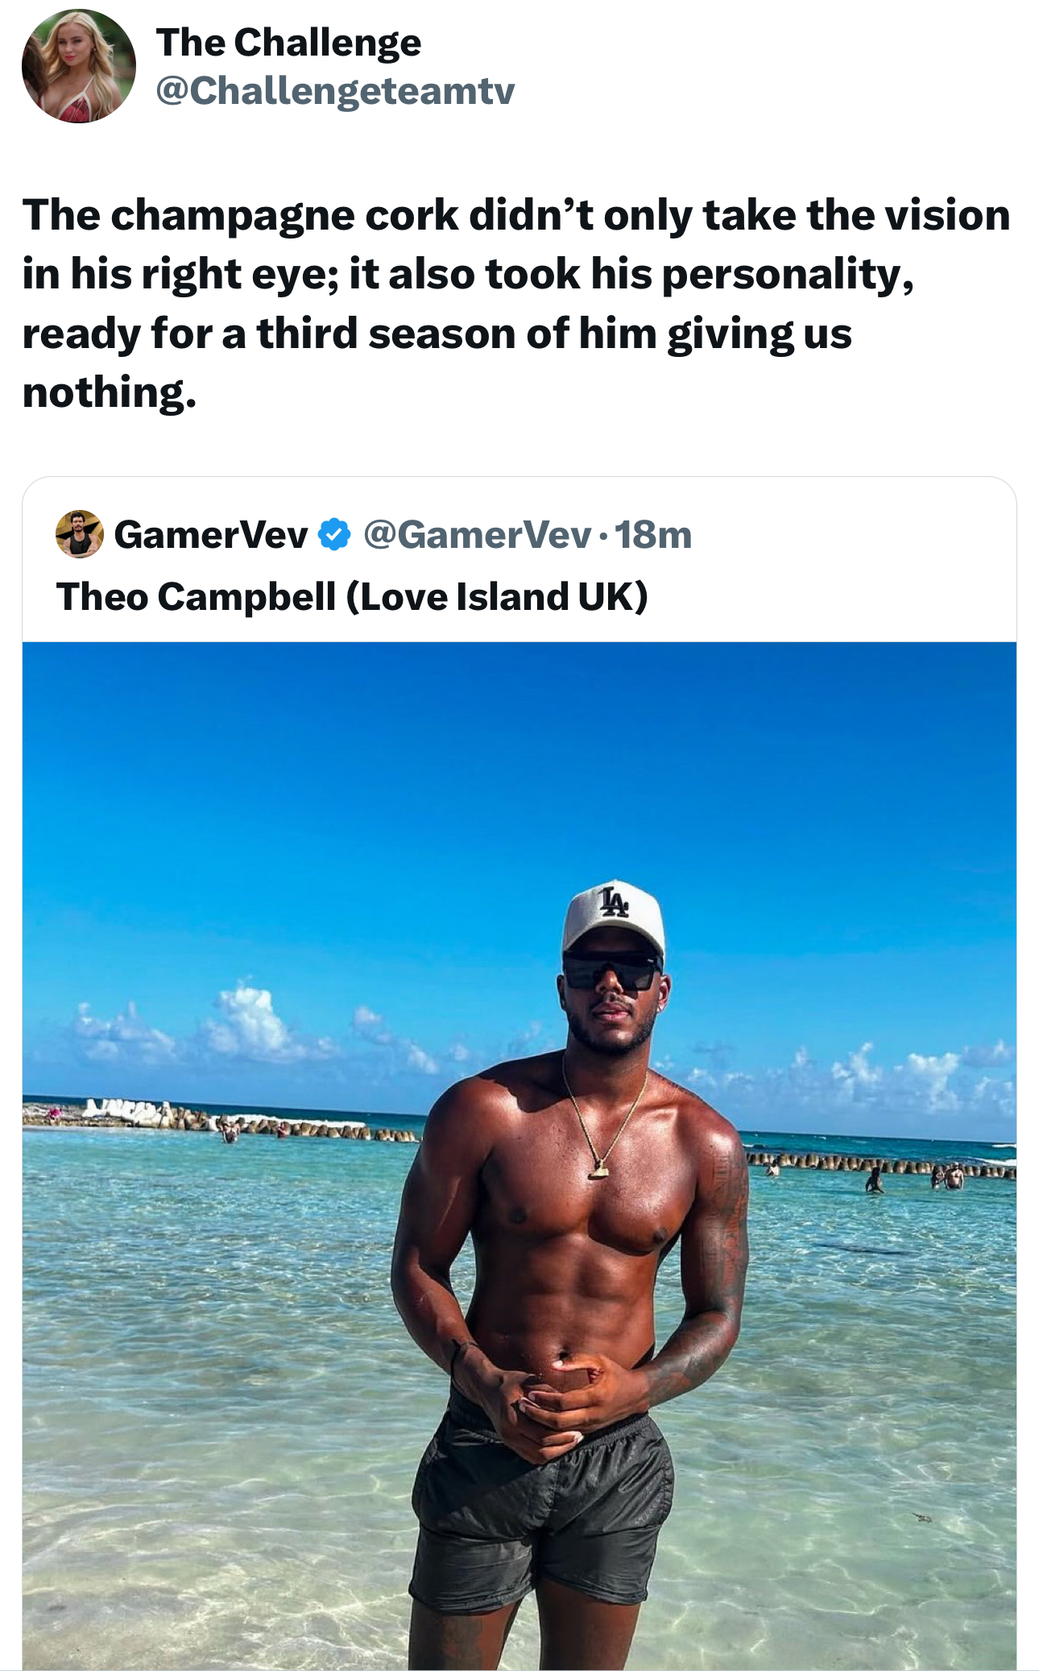Click the swimmers on right horizon
Viewport: 1039px width, 1671px height.
point(910,1179)
